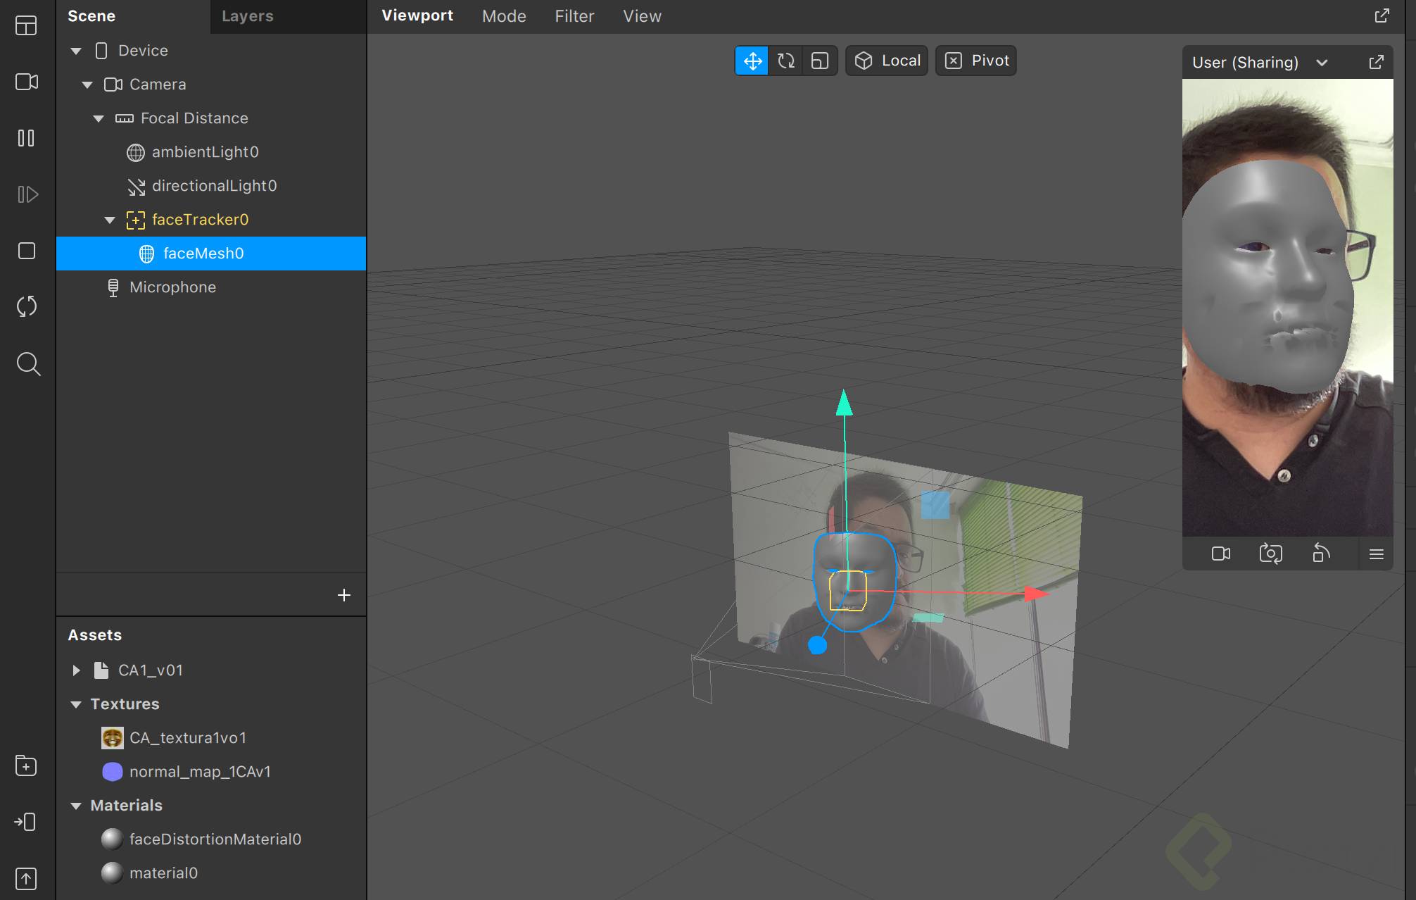Click the simulator flip camera icon

[1270, 554]
